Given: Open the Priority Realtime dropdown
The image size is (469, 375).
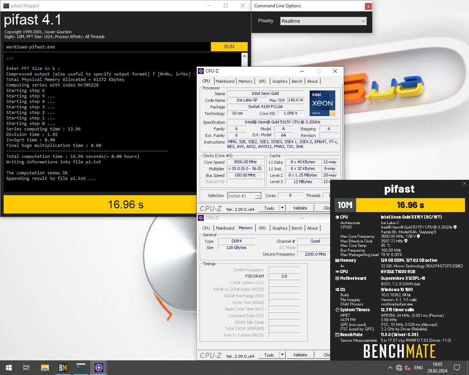Looking at the screenshot, I should (324, 21).
